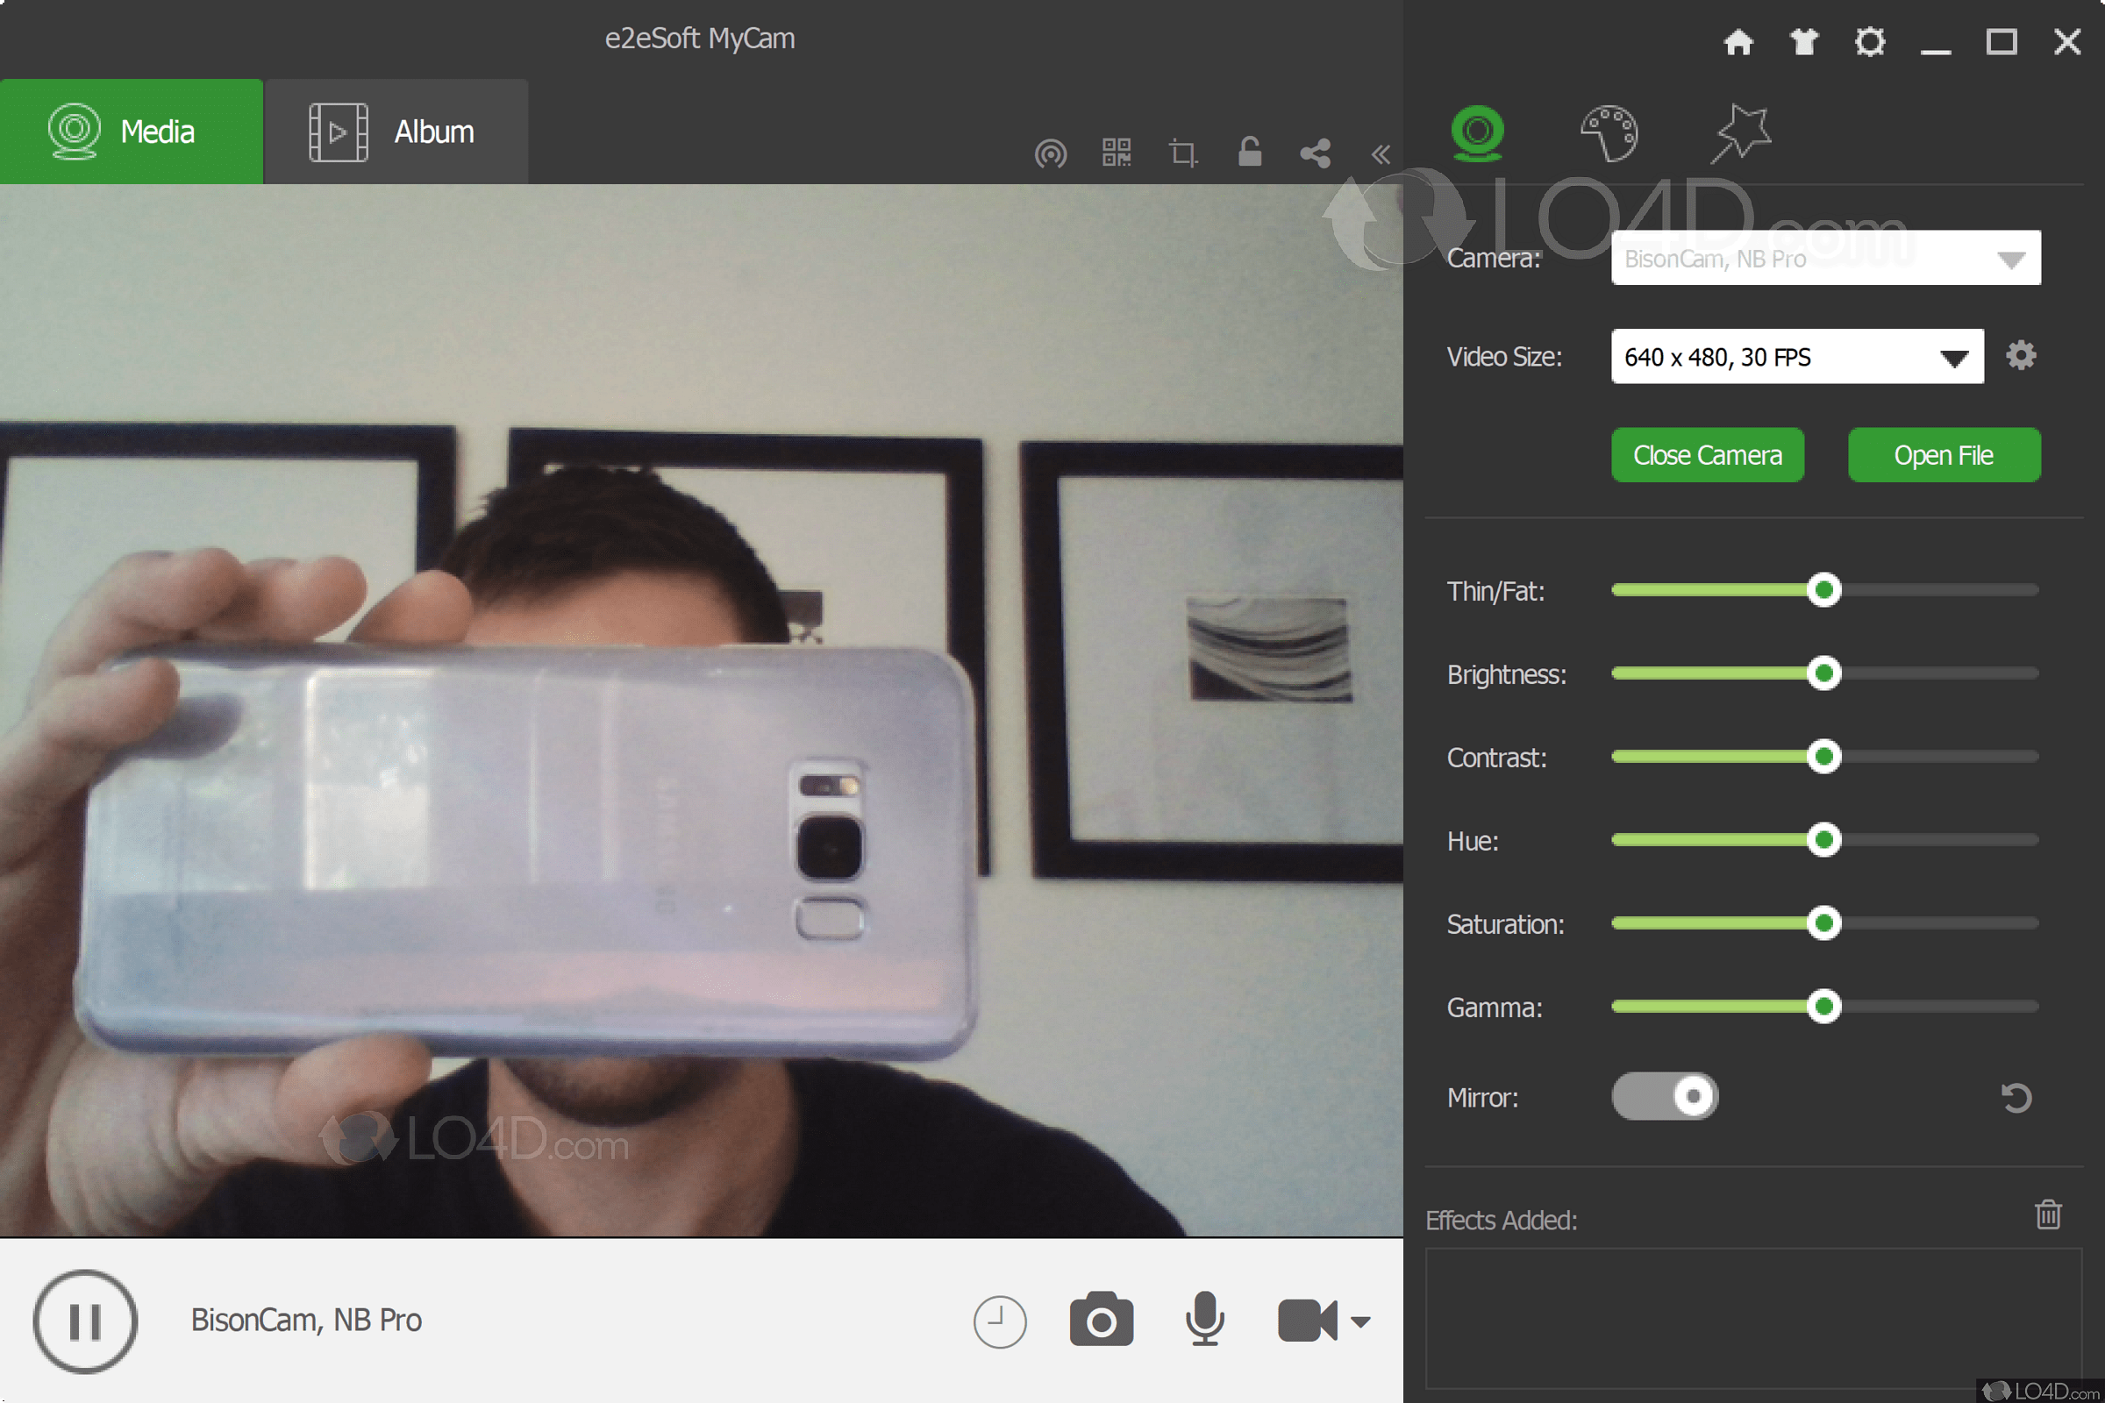
Task: Switch to the Album tab
Action: coord(396,132)
